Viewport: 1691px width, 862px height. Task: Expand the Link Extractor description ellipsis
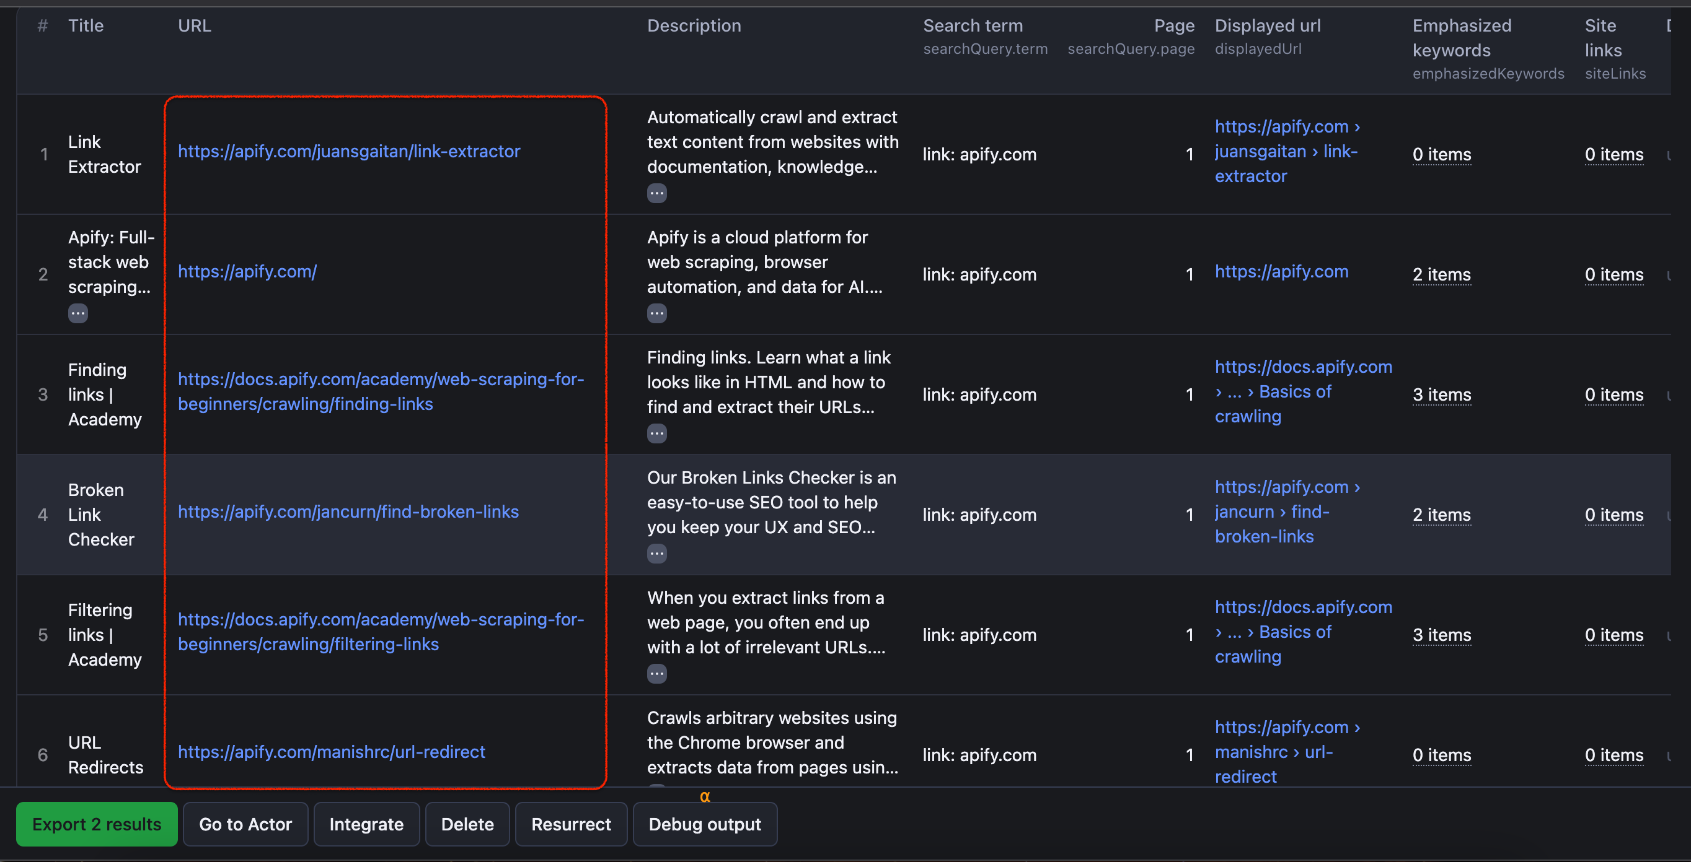coord(657,192)
